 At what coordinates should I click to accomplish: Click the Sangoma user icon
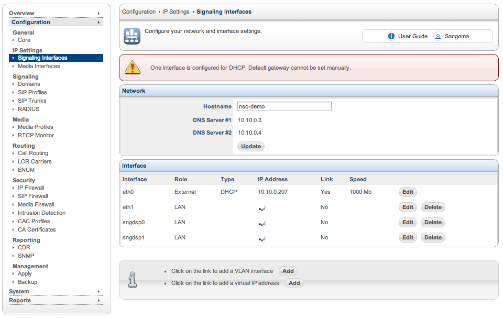[438, 36]
